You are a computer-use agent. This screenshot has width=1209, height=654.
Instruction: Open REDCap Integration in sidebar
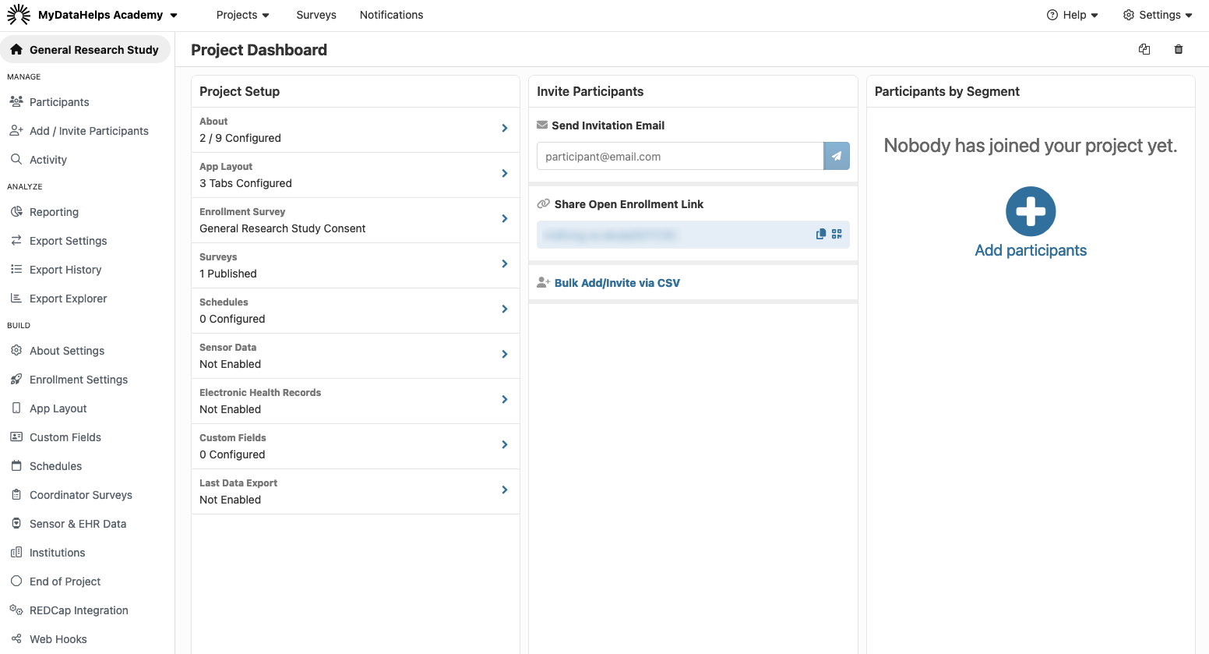78,610
